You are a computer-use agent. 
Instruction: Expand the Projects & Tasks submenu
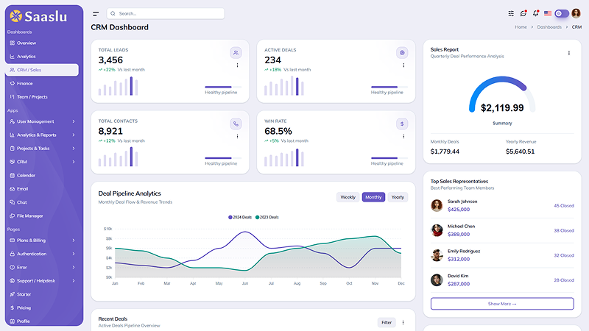click(x=42, y=149)
